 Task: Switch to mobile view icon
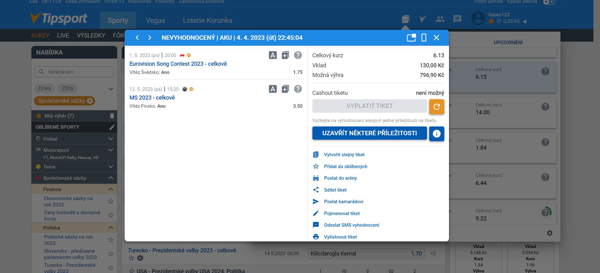coord(424,38)
